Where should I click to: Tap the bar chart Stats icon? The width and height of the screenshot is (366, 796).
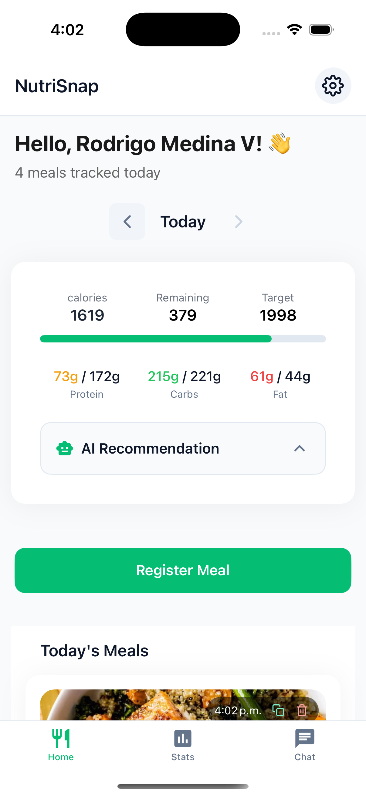[x=183, y=738]
